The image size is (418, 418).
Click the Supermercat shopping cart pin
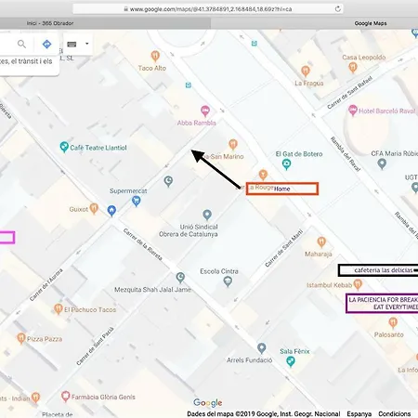pos(137,202)
